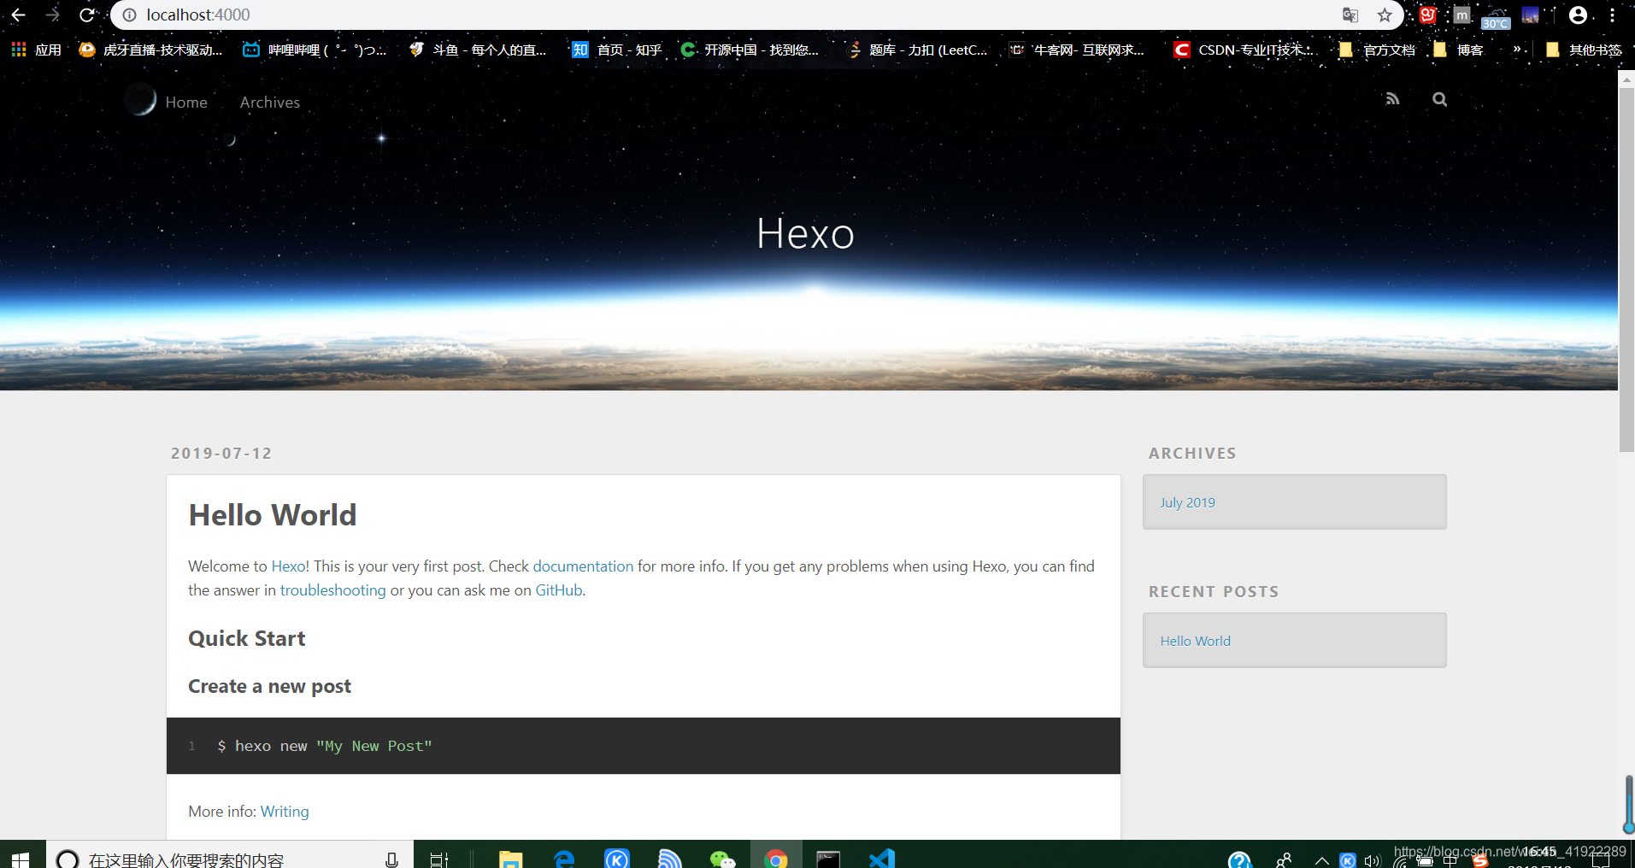Click the Hexo moon logo
Viewport: 1635px width, 868px height.
(140, 100)
